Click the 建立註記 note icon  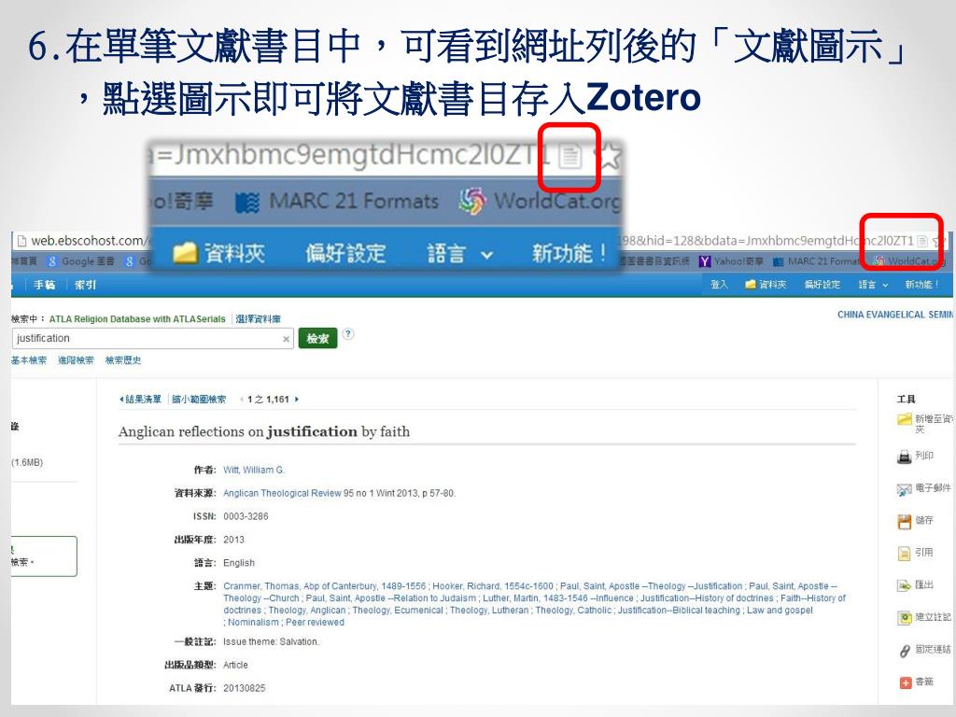(x=904, y=618)
